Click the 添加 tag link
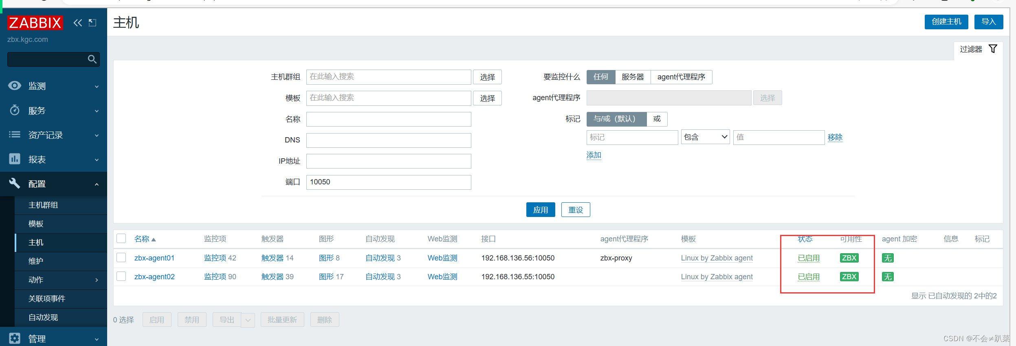 [594, 155]
